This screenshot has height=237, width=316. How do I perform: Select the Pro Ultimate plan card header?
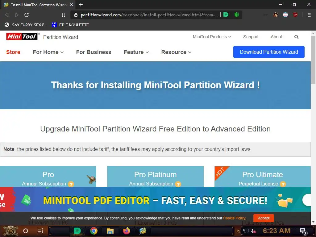click(262, 177)
